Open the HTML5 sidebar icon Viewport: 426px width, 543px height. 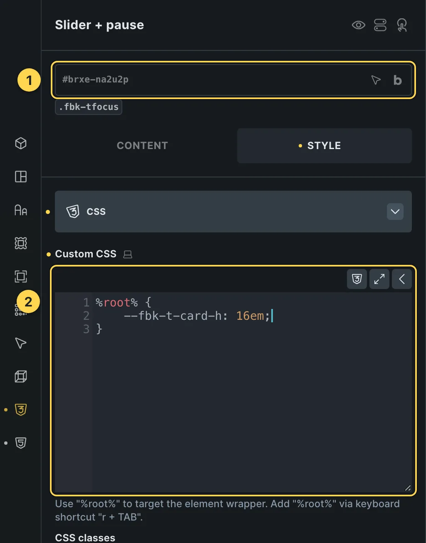[21, 443]
